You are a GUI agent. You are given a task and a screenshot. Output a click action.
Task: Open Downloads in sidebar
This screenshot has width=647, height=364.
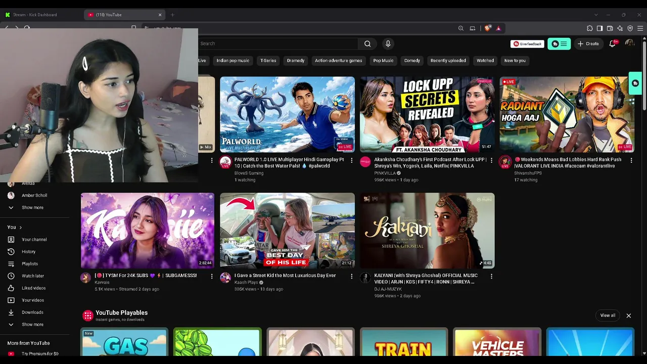coord(32,312)
